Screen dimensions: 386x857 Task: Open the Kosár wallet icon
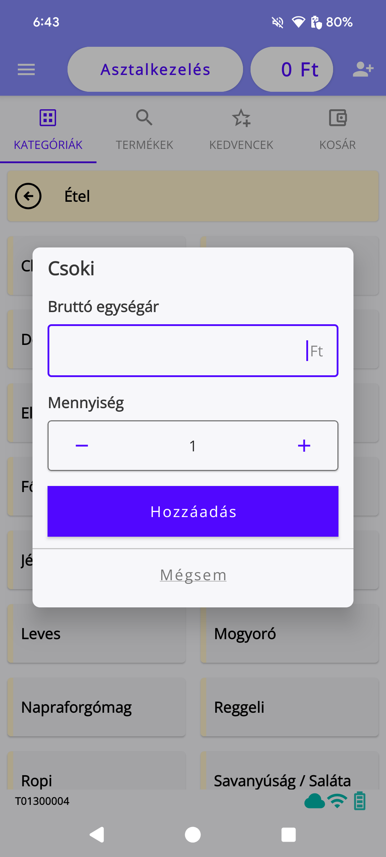[338, 117]
